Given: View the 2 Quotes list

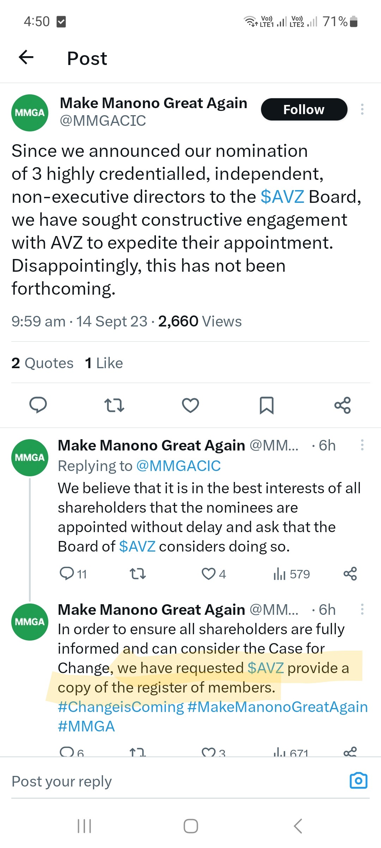Looking at the screenshot, I should point(42,363).
